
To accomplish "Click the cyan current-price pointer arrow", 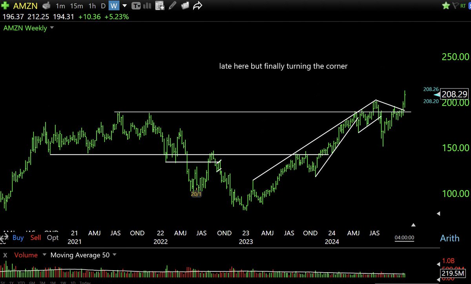I will click(437, 95).
